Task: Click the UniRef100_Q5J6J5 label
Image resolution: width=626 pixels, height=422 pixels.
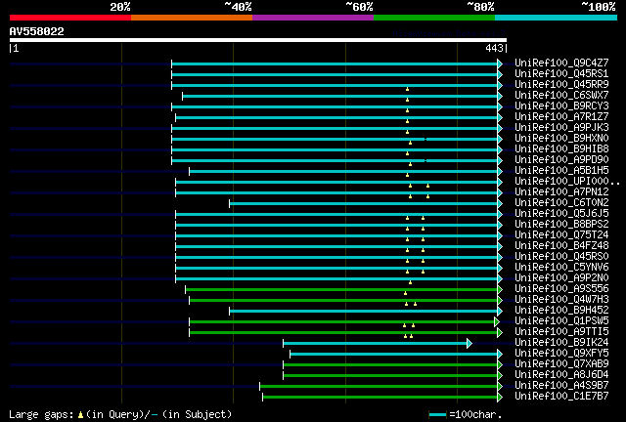Action: click(x=561, y=214)
